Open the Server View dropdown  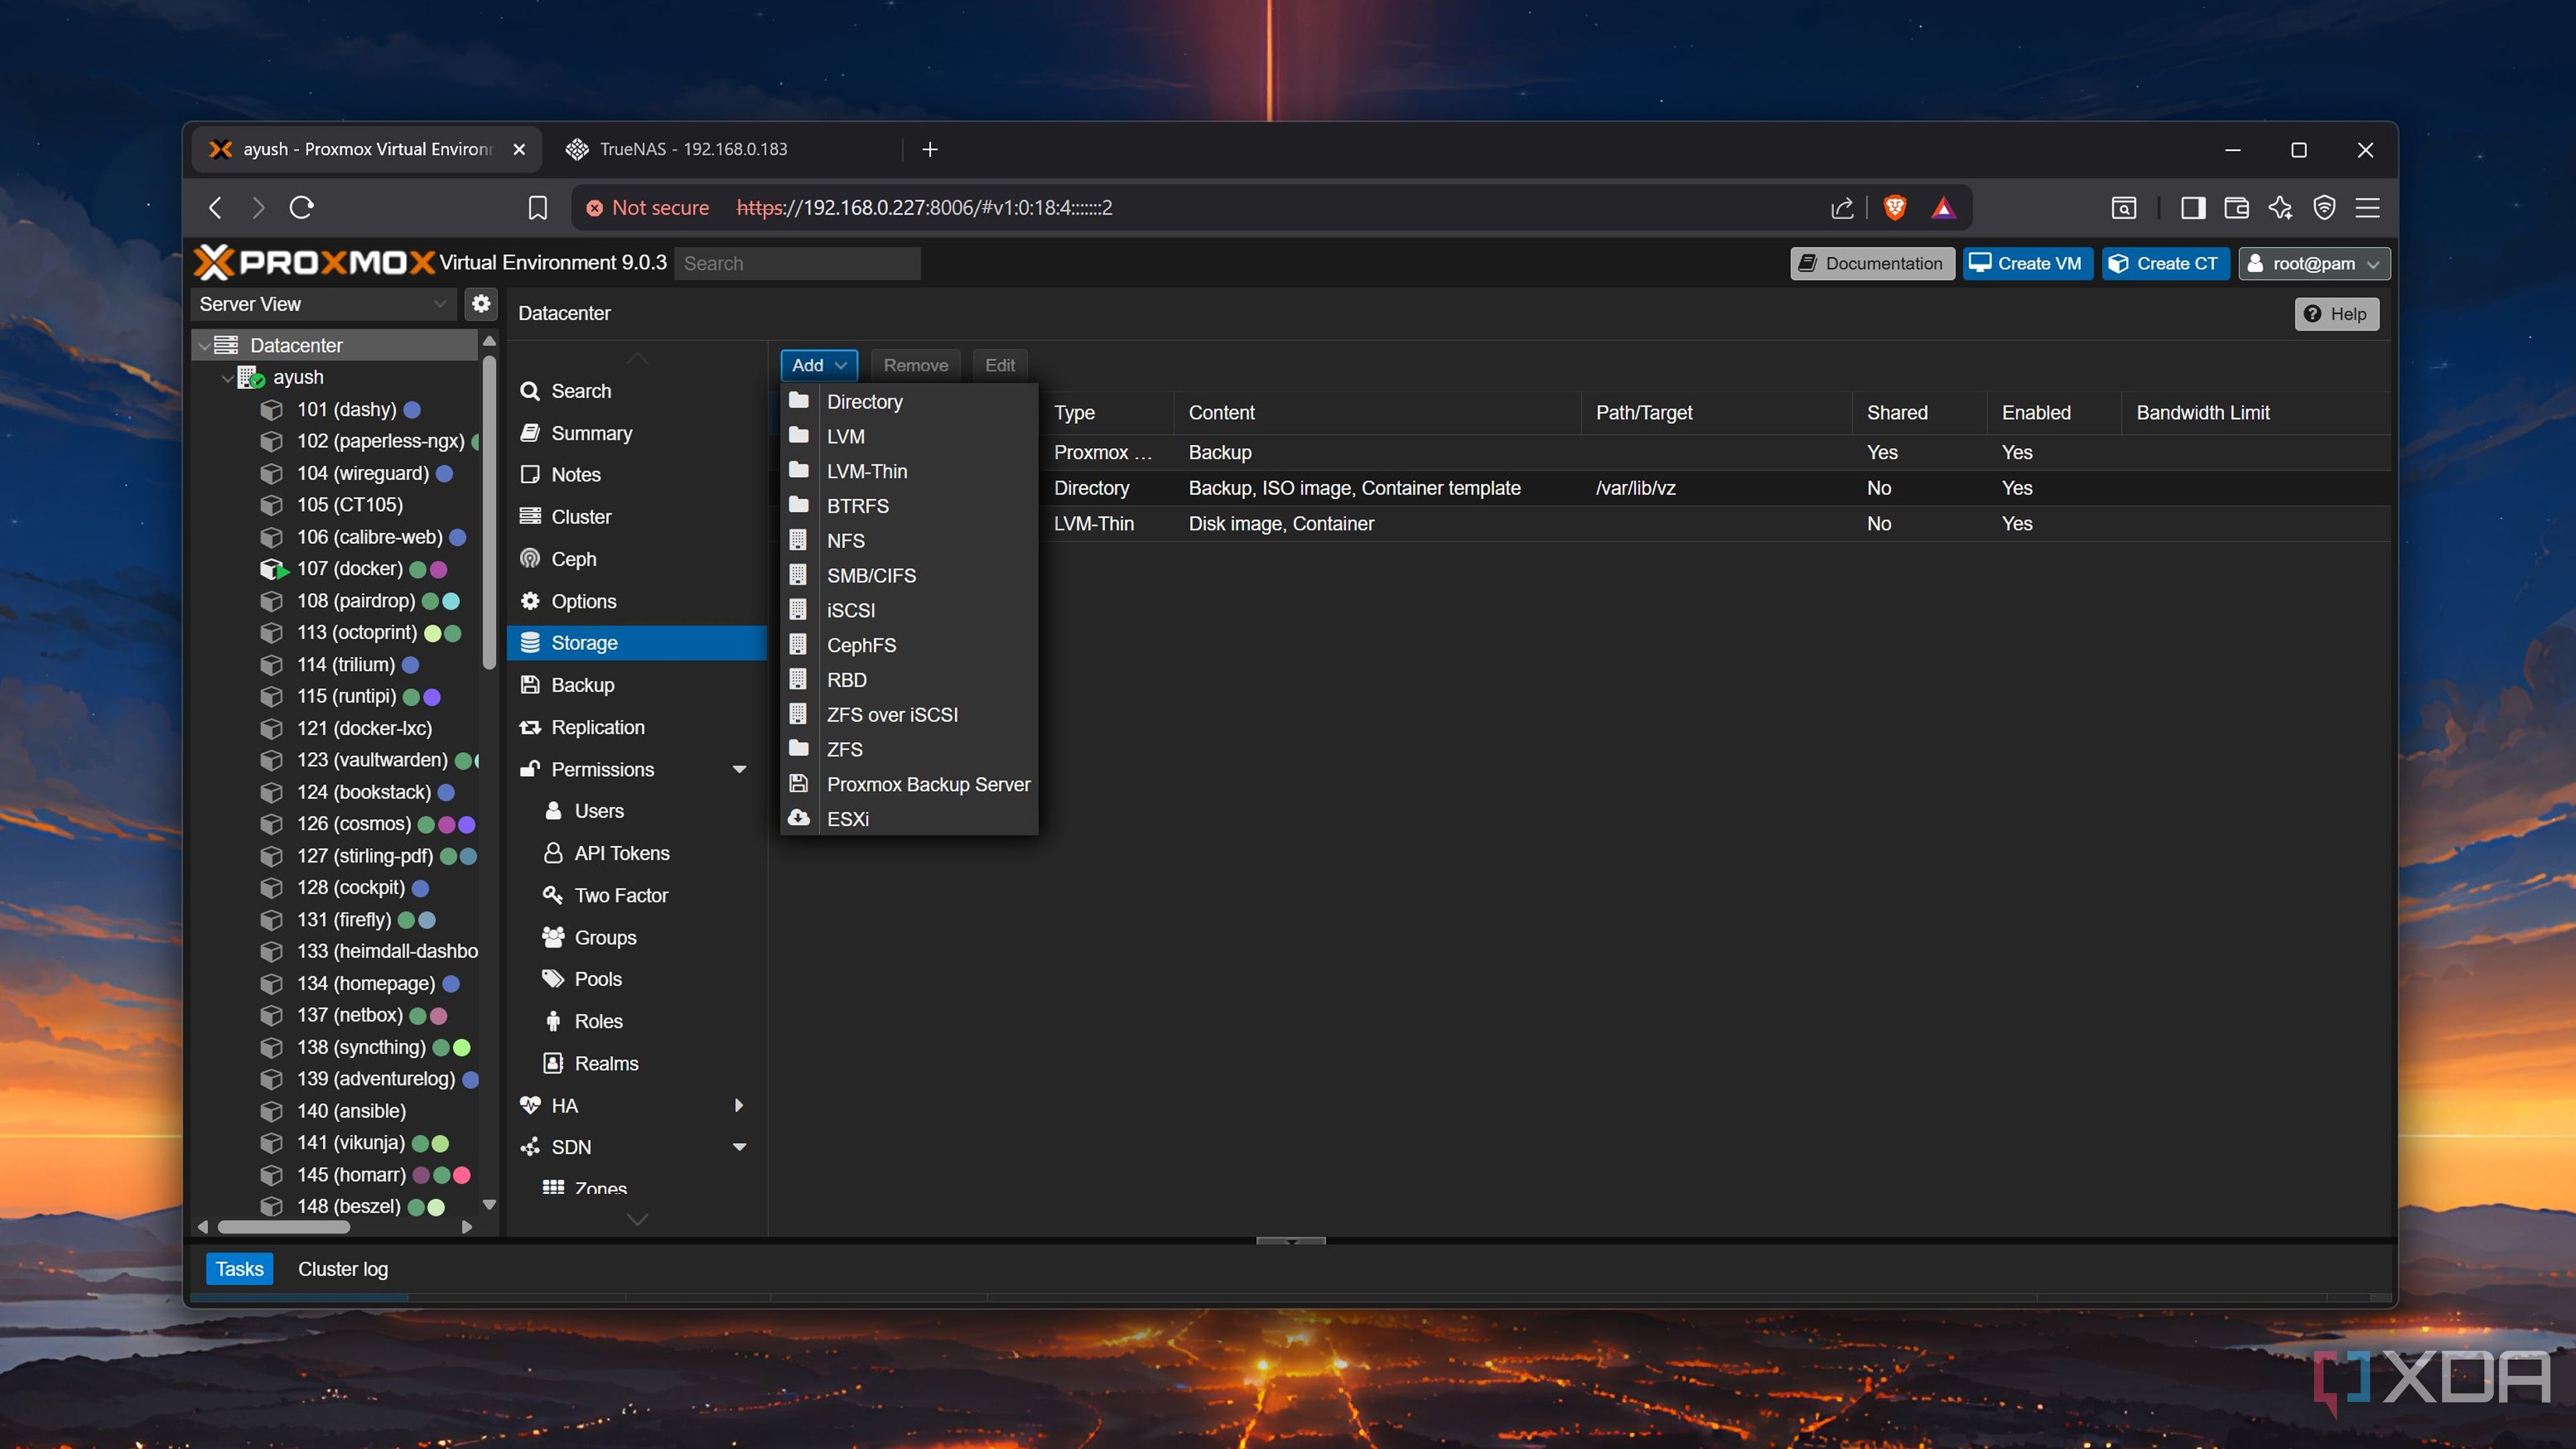tap(323, 304)
